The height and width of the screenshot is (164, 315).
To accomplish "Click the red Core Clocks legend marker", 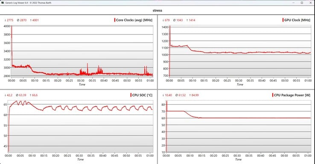I will (x=115, y=20).
